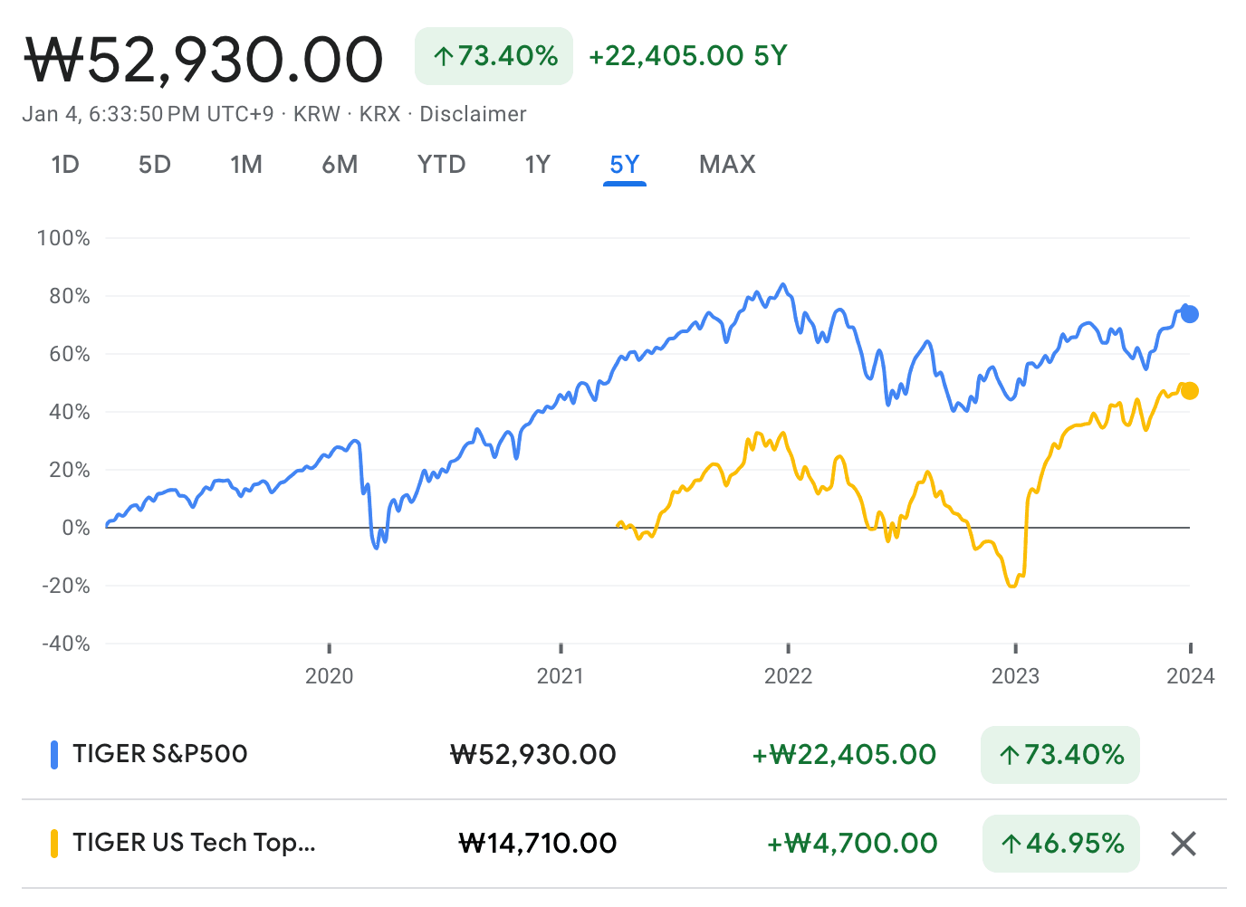Select the 1D time range tab
The height and width of the screenshot is (907, 1246).
(x=65, y=165)
